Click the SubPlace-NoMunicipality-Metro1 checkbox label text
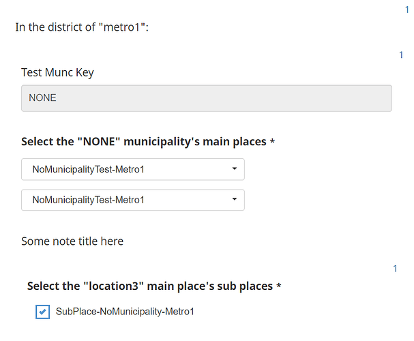Image resolution: width=414 pixels, height=341 pixels. (125, 312)
